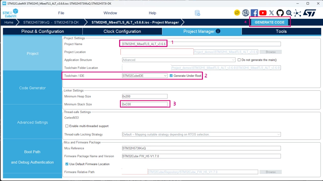Click the database icon in the menu bar
Screen dimensions: 323x181
[x=197, y=13]
